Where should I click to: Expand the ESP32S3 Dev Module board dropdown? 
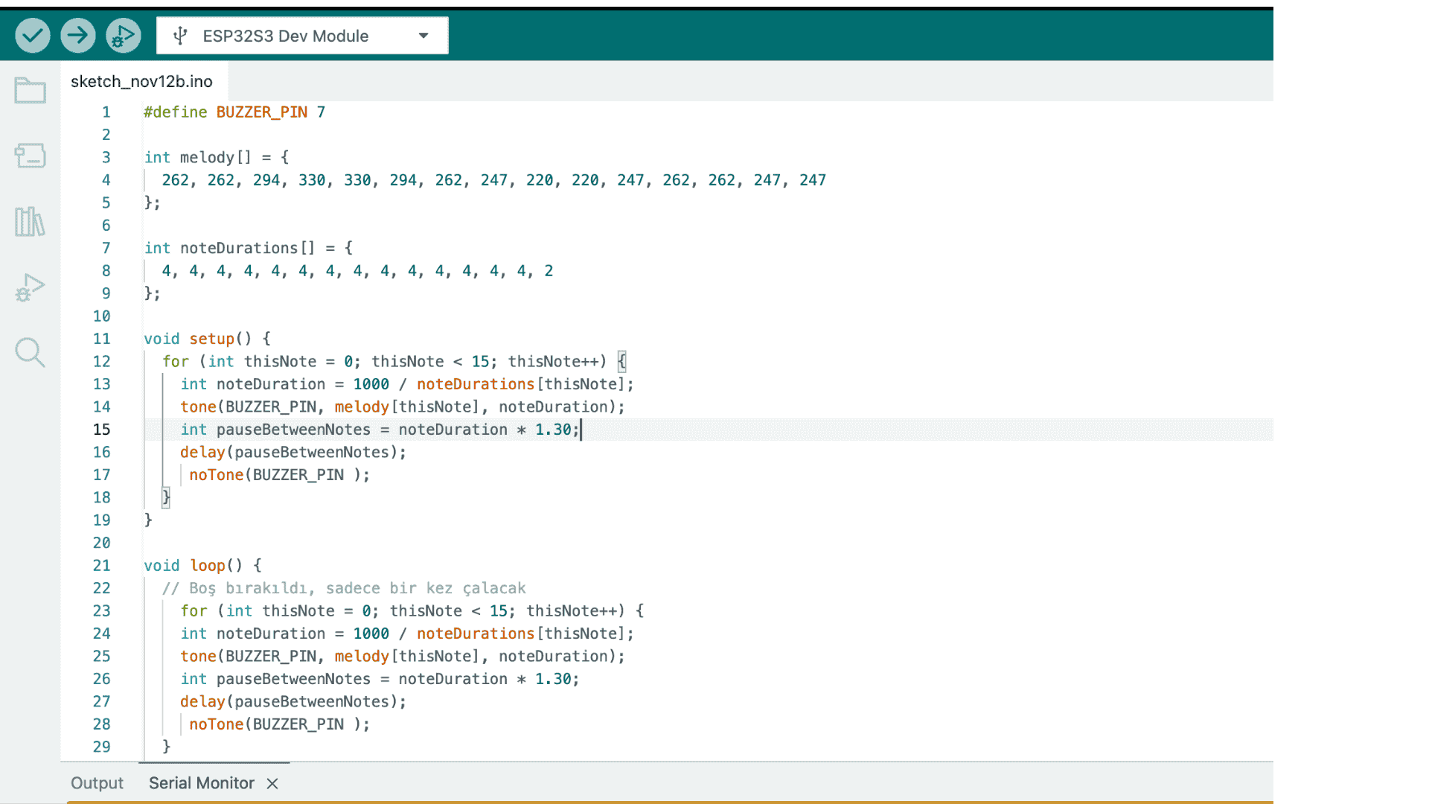(x=423, y=36)
